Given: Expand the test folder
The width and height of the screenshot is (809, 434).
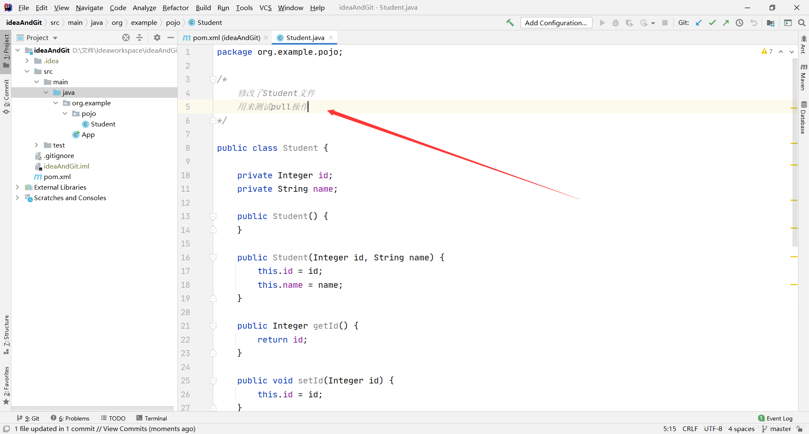Looking at the screenshot, I should (x=37, y=145).
